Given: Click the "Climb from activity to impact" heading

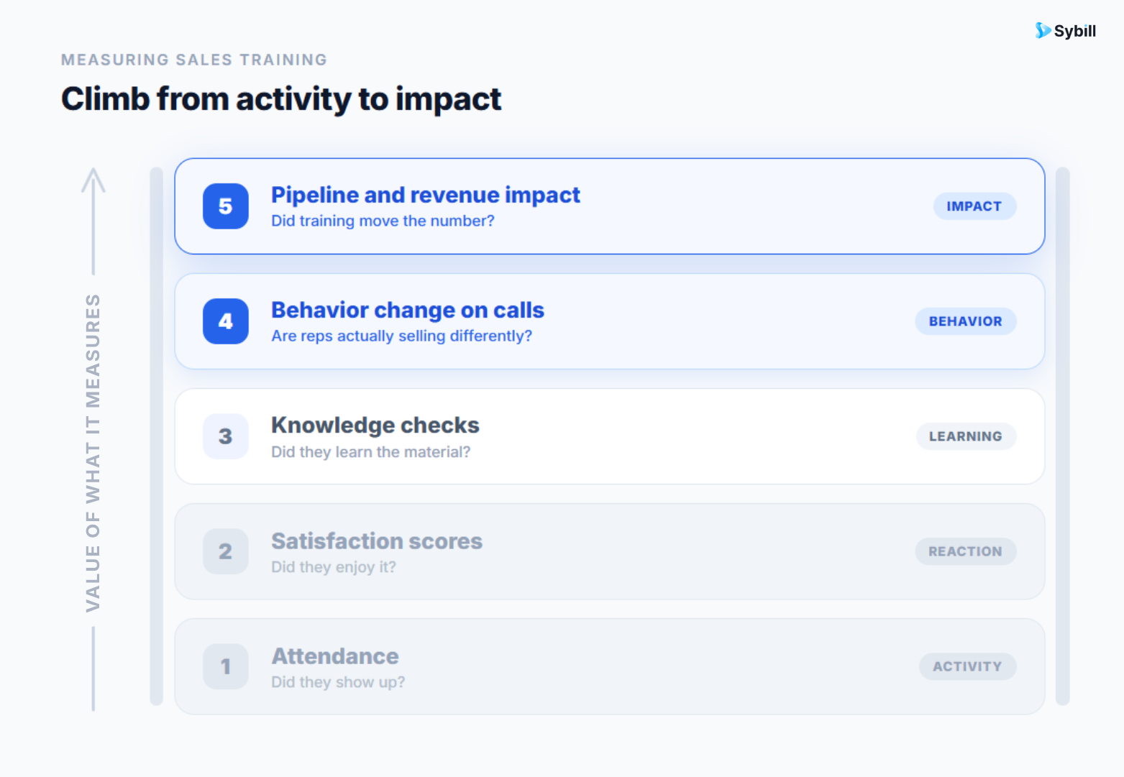Looking at the screenshot, I should [x=281, y=99].
